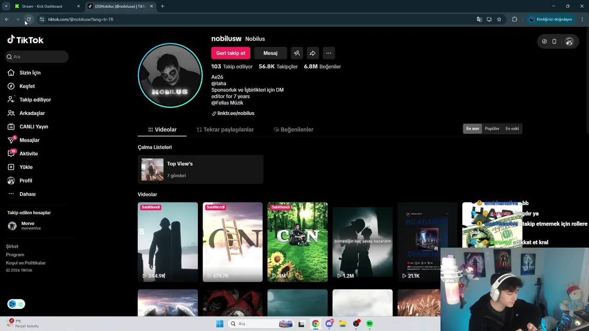Click the Geri takip et button
This screenshot has height=331, width=589.
[x=231, y=53]
